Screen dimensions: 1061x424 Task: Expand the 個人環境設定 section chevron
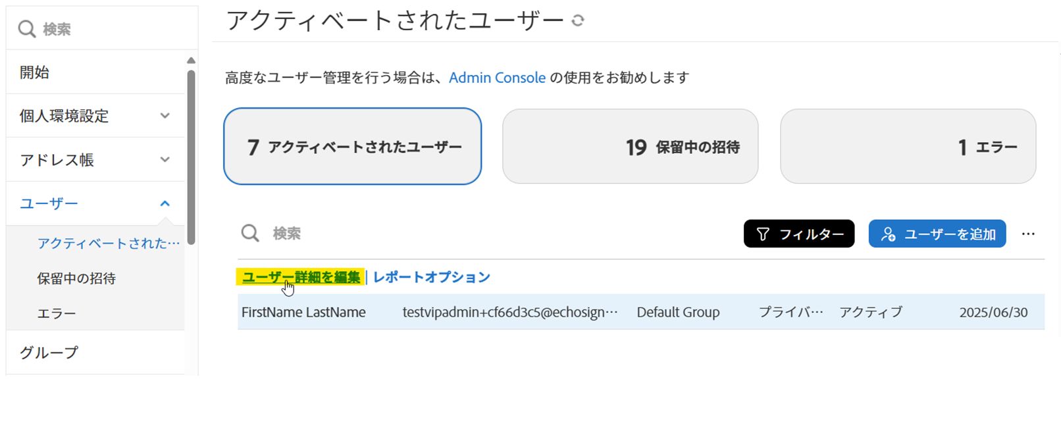165,116
